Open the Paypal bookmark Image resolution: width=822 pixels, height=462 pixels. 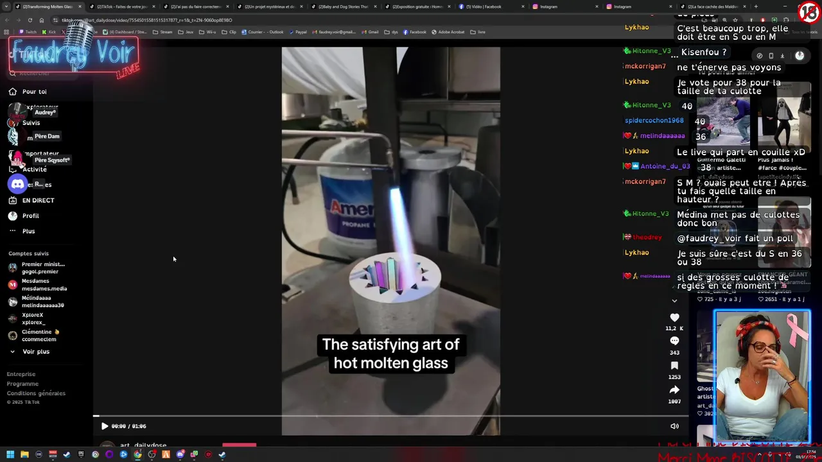pyautogui.click(x=298, y=32)
